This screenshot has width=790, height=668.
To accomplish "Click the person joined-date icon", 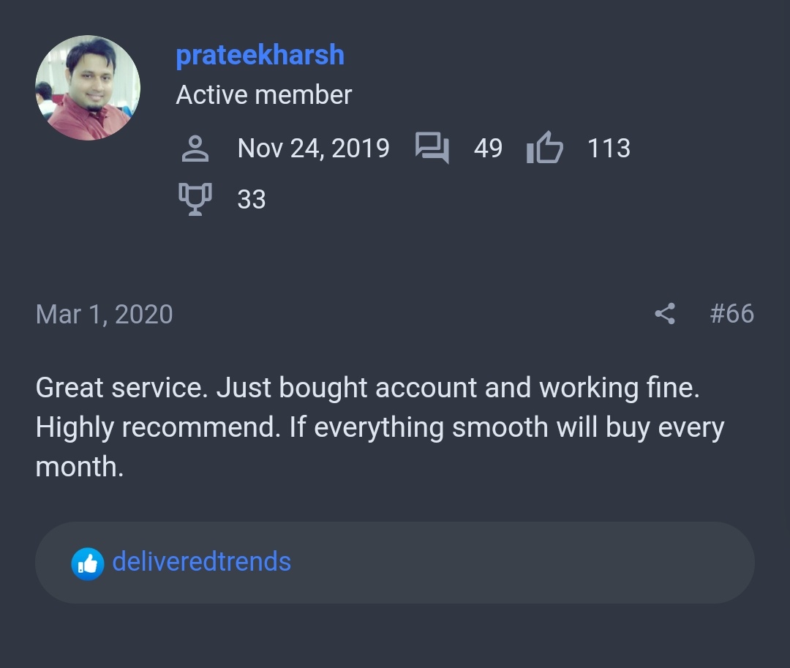I will 195,149.
